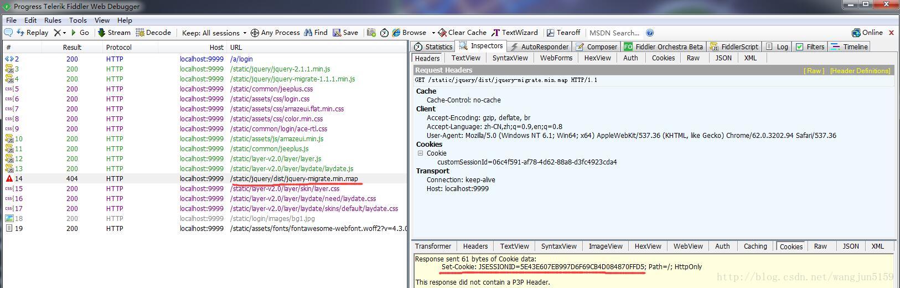This screenshot has width=900, height=288.
Task: Click the Online status indicator
Action: coord(867,33)
